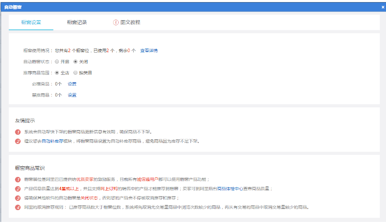The width and height of the screenshot is (386, 224).
Task: Open the 橱窗记录 tab
Action: 76,23
